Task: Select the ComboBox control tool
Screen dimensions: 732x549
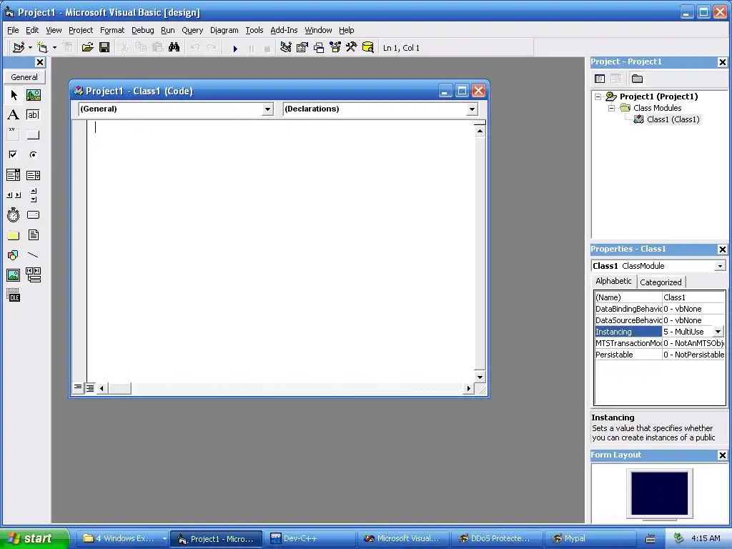Action: point(14,175)
